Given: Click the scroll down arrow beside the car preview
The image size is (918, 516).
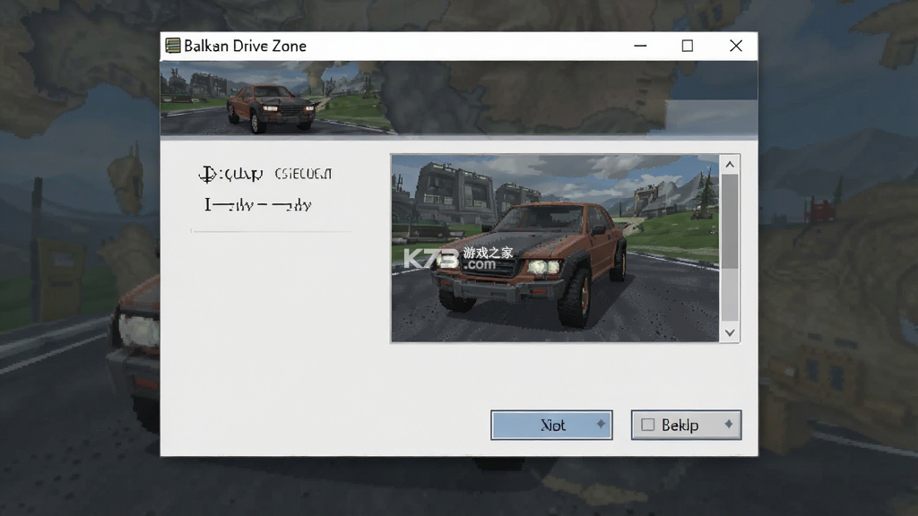Looking at the screenshot, I should (730, 333).
